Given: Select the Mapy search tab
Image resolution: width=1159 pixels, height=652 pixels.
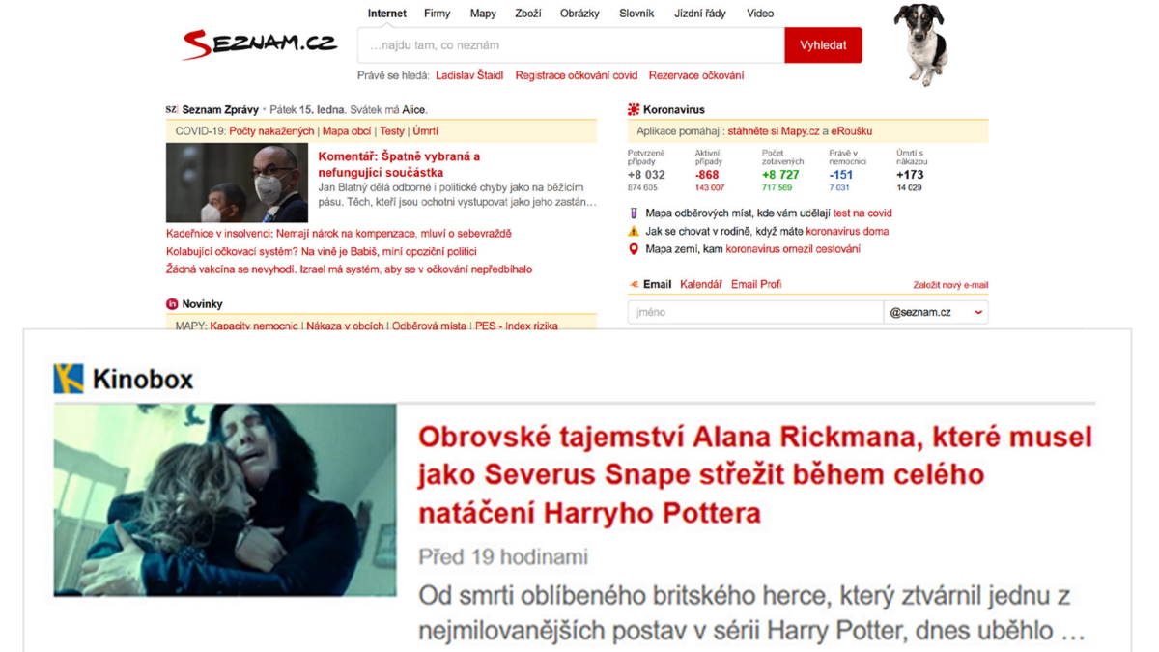Looking at the screenshot, I should 483,14.
